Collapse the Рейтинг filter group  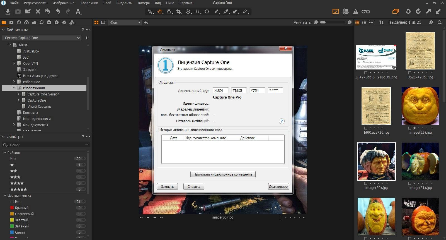tap(5, 153)
